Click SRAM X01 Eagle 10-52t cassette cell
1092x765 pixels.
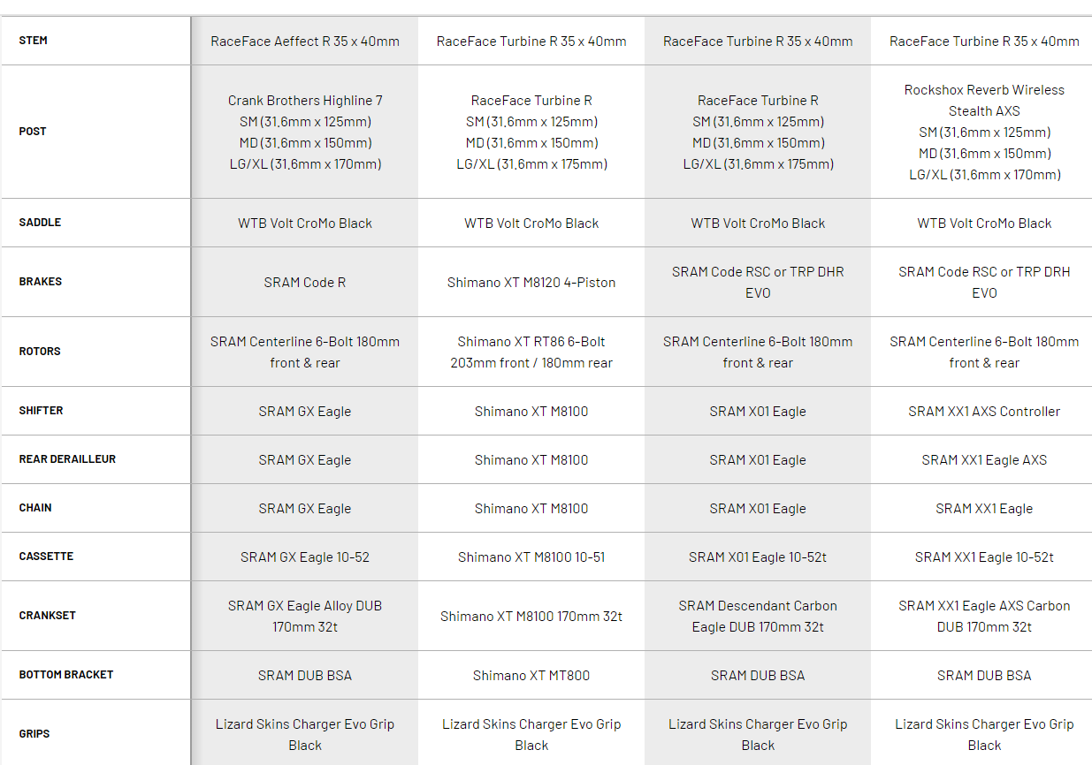tap(758, 557)
